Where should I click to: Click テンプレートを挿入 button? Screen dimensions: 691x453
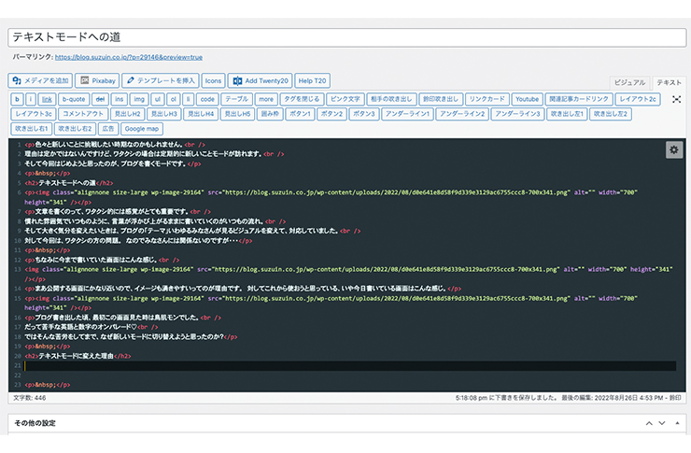(161, 81)
